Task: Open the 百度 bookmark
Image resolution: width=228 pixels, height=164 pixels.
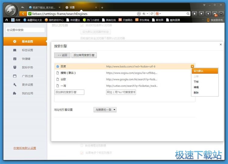Action: click(16, 20)
